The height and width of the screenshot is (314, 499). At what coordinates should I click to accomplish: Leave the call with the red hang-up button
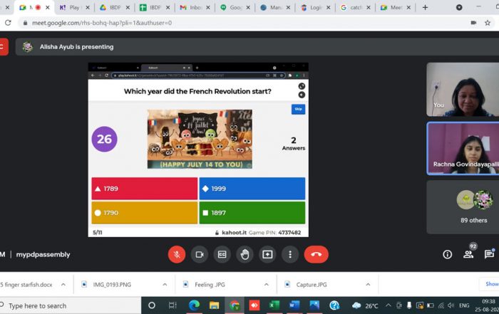[x=316, y=255]
